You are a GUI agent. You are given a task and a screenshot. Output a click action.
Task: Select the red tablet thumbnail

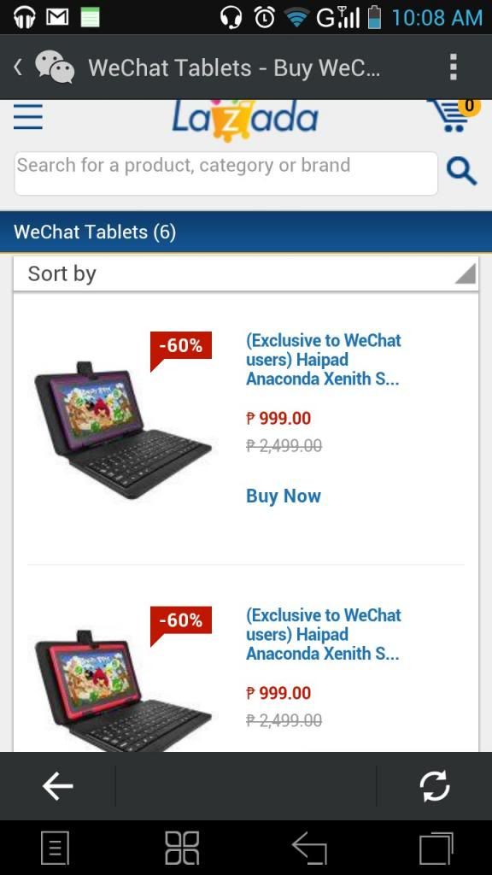pyautogui.click(x=123, y=690)
